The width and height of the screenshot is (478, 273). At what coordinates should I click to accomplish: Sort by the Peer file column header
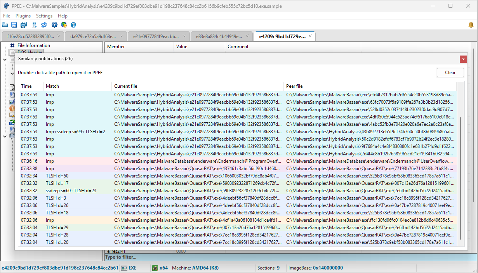pyautogui.click(x=370, y=86)
